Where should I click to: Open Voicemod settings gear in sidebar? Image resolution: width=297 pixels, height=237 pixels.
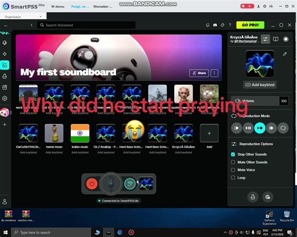coord(5,99)
